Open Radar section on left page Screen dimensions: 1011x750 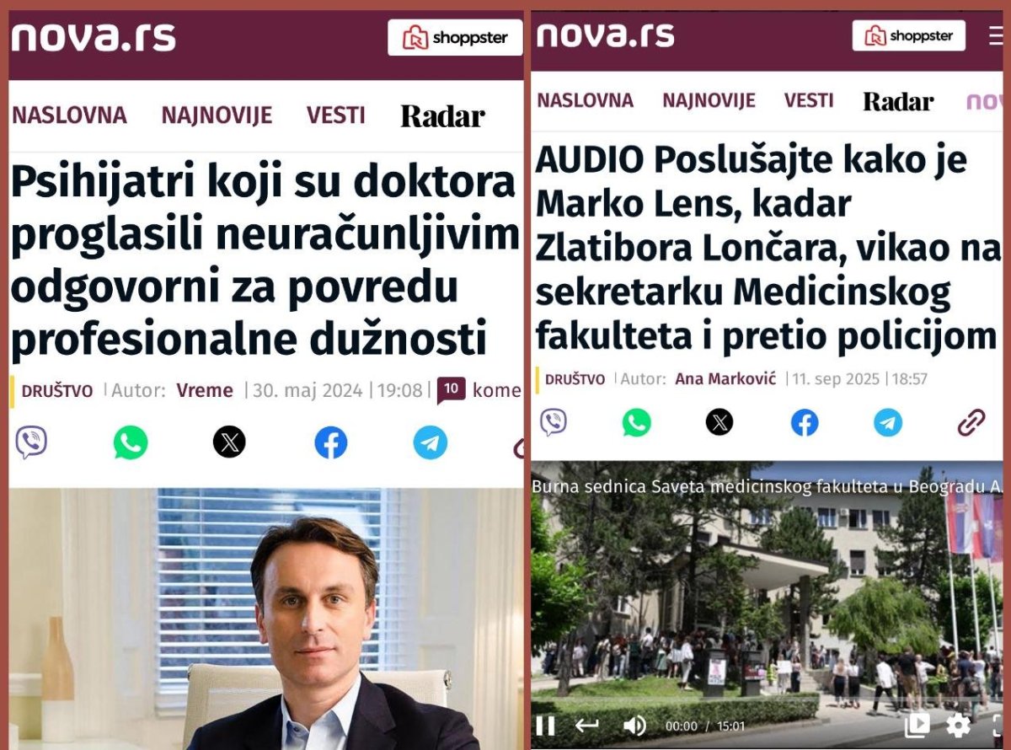(x=442, y=116)
